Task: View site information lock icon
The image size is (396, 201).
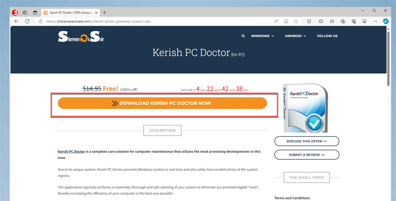Action: tap(40, 21)
